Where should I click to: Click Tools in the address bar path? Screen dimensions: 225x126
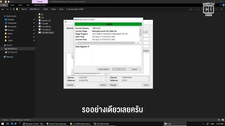click(61, 9)
